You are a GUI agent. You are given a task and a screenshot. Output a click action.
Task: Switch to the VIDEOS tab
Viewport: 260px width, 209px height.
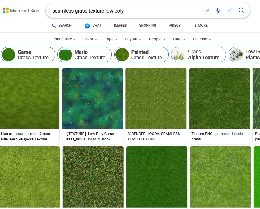pyautogui.click(x=175, y=26)
